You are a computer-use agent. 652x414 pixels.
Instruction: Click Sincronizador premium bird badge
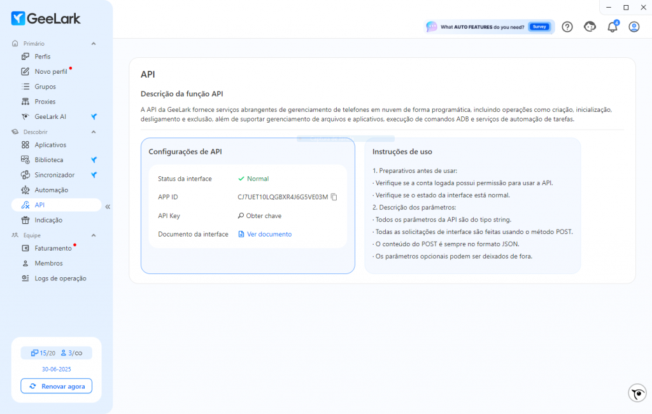pos(94,175)
